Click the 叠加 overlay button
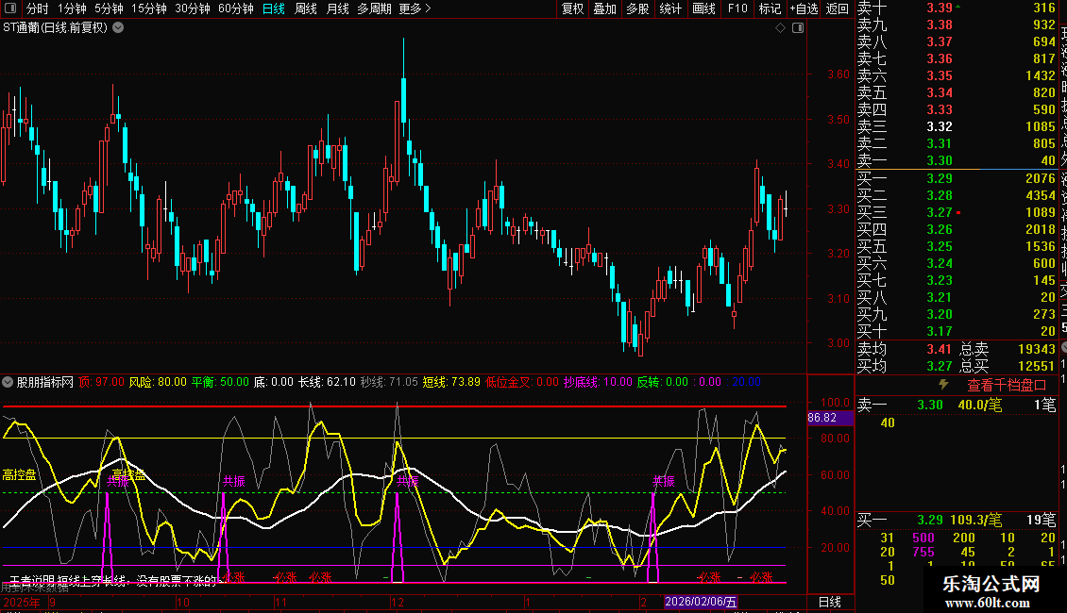Screen dimensions: 1067x613 [604, 8]
